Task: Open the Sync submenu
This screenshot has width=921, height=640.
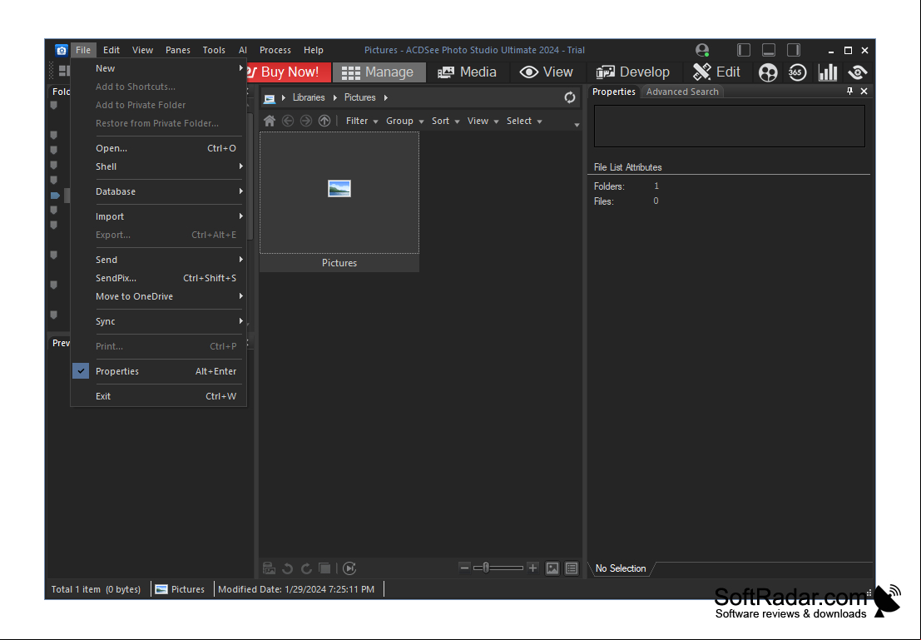Action: pos(158,322)
